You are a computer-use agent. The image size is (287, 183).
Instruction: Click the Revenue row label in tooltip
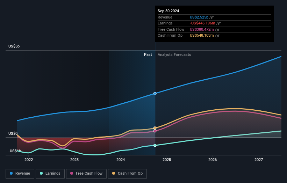coord(165,17)
